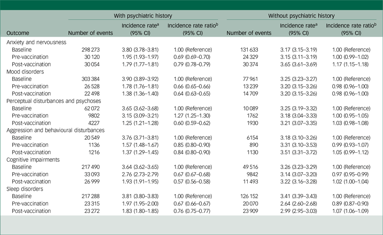Screen dimensions: 383x235
Task: Select the "Outcome" column header
Action: [x=19, y=33]
